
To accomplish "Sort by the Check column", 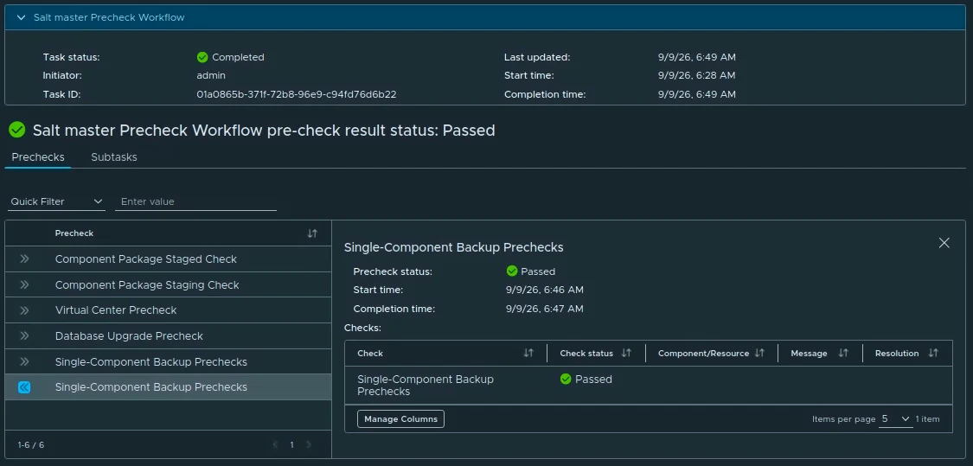I will 528,353.
